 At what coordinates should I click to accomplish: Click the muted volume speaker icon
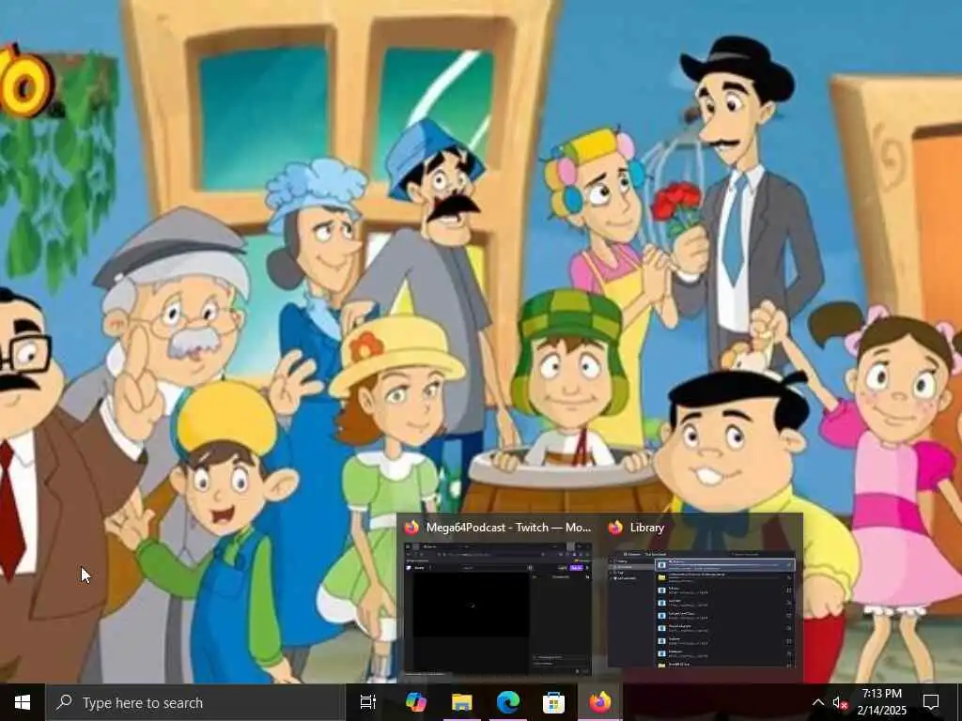click(839, 703)
